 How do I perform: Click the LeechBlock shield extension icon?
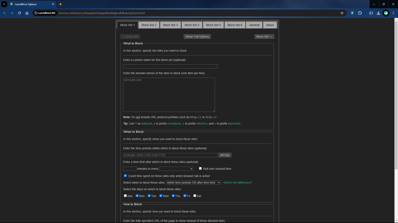(352, 13)
